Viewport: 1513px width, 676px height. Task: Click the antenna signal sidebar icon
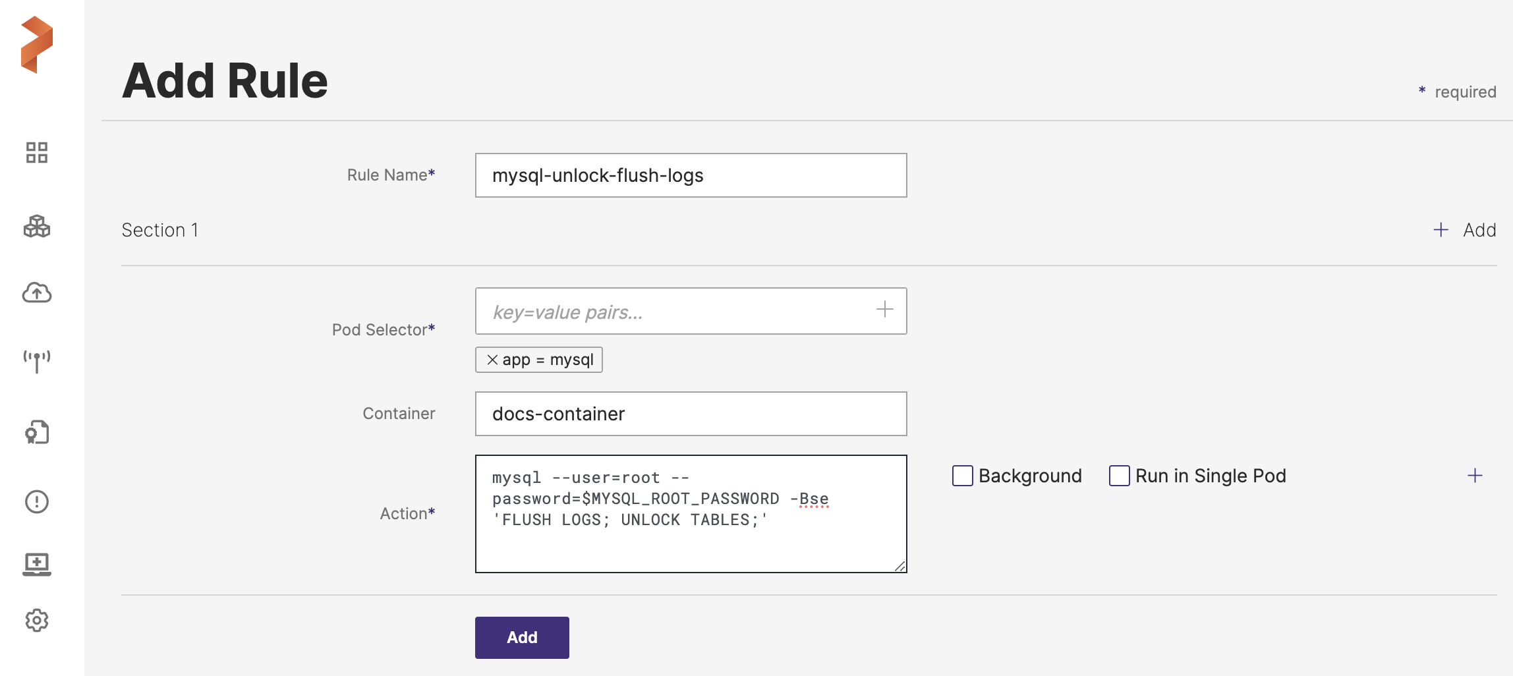(37, 361)
